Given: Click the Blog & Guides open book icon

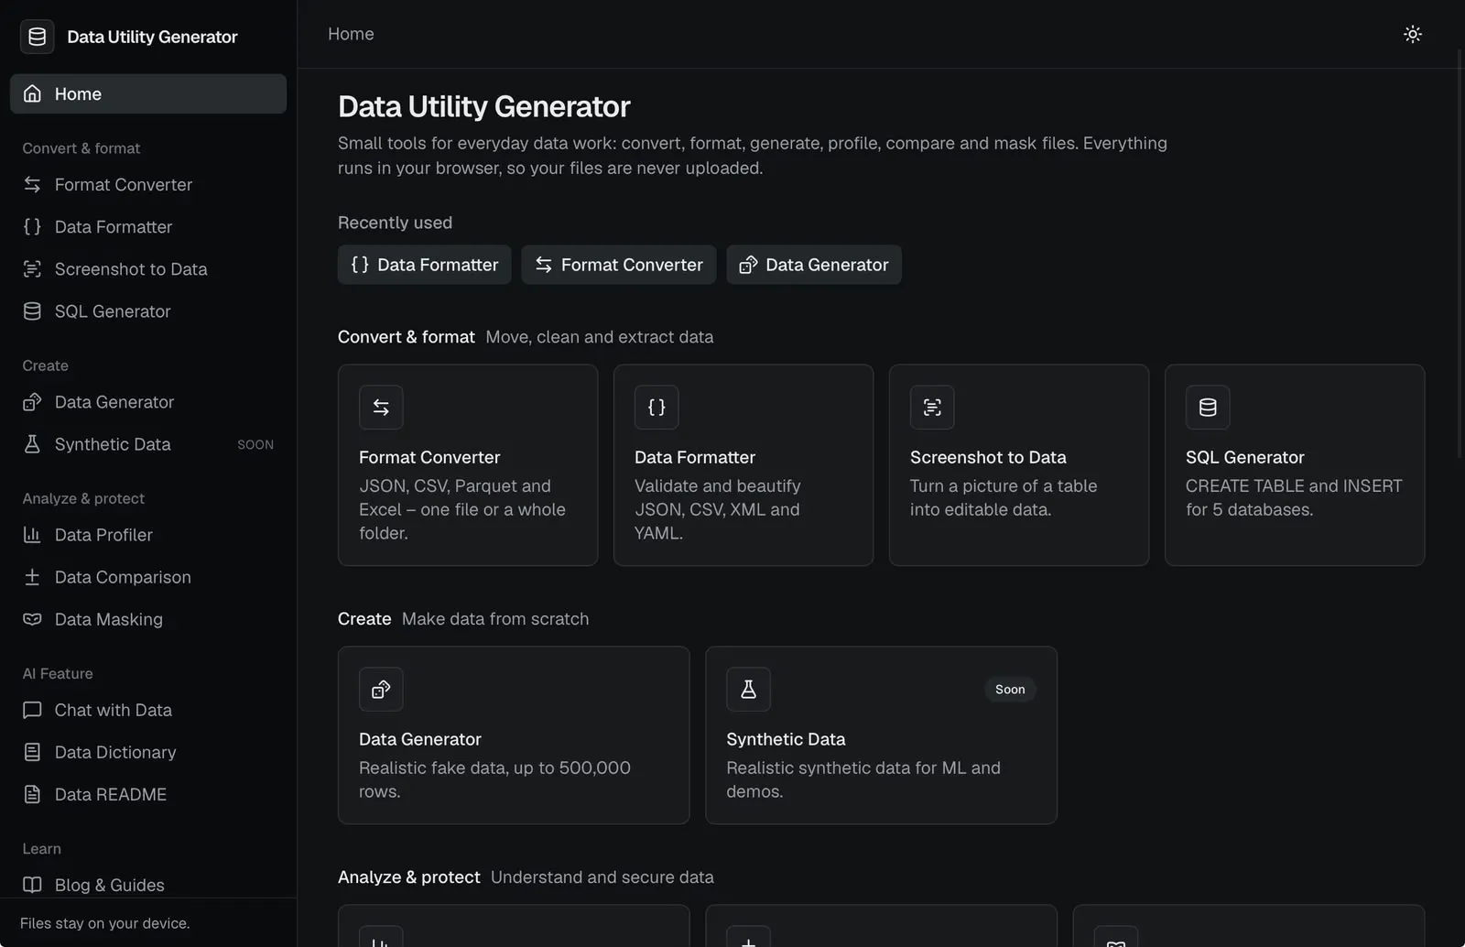Looking at the screenshot, I should point(32,884).
